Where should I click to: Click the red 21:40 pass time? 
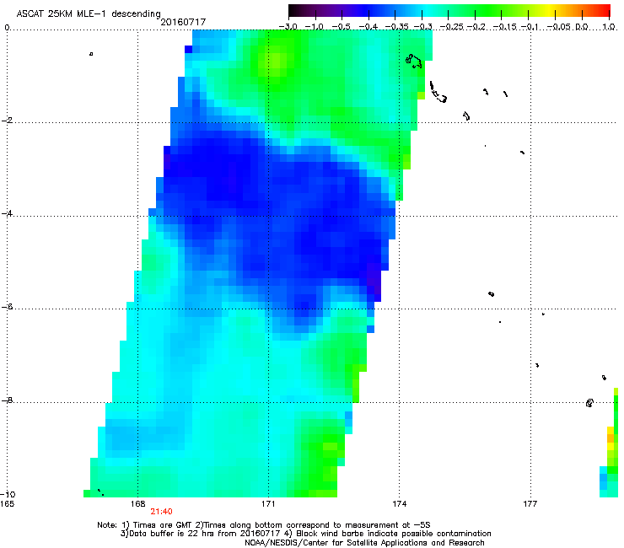pyautogui.click(x=161, y=512)
